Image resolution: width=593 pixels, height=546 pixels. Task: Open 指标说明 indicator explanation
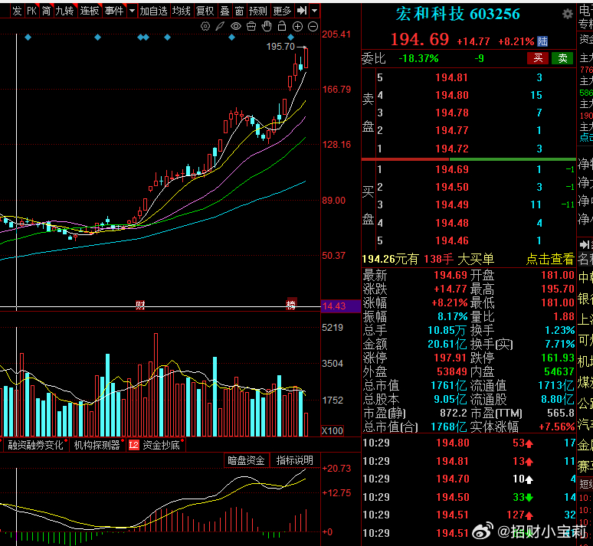(x=295, y=460)
